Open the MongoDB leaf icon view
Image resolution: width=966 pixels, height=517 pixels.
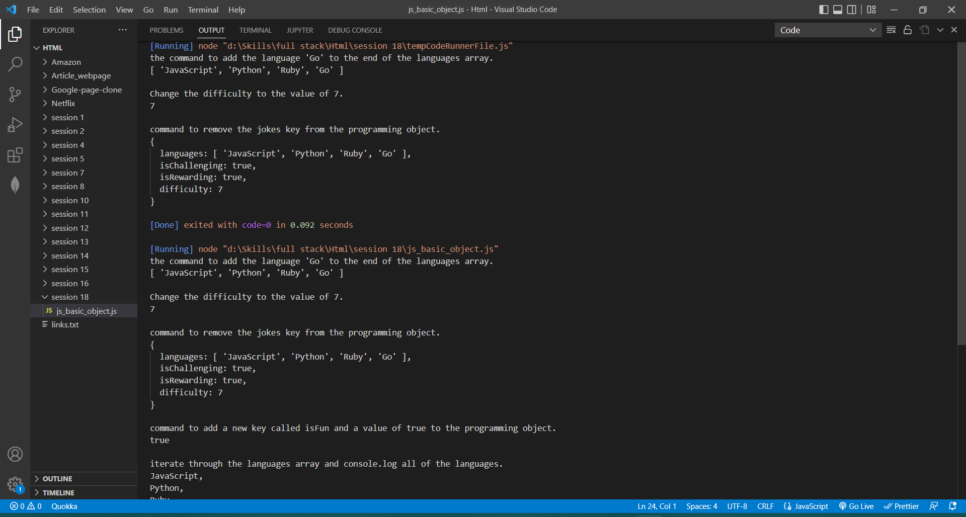(15, 185)
